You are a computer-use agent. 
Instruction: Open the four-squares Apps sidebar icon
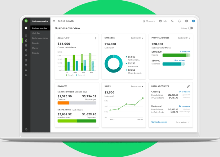tap(26, 75)
